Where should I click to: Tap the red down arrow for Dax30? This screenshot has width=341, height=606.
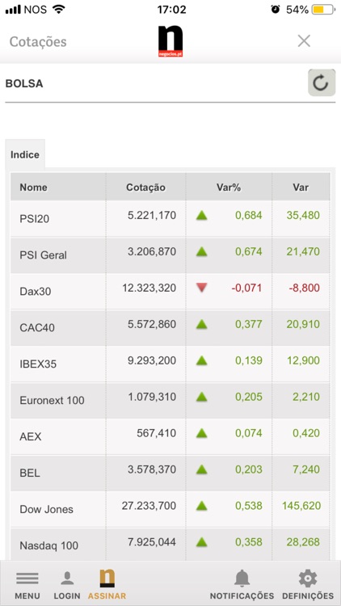tap(201, 288)
